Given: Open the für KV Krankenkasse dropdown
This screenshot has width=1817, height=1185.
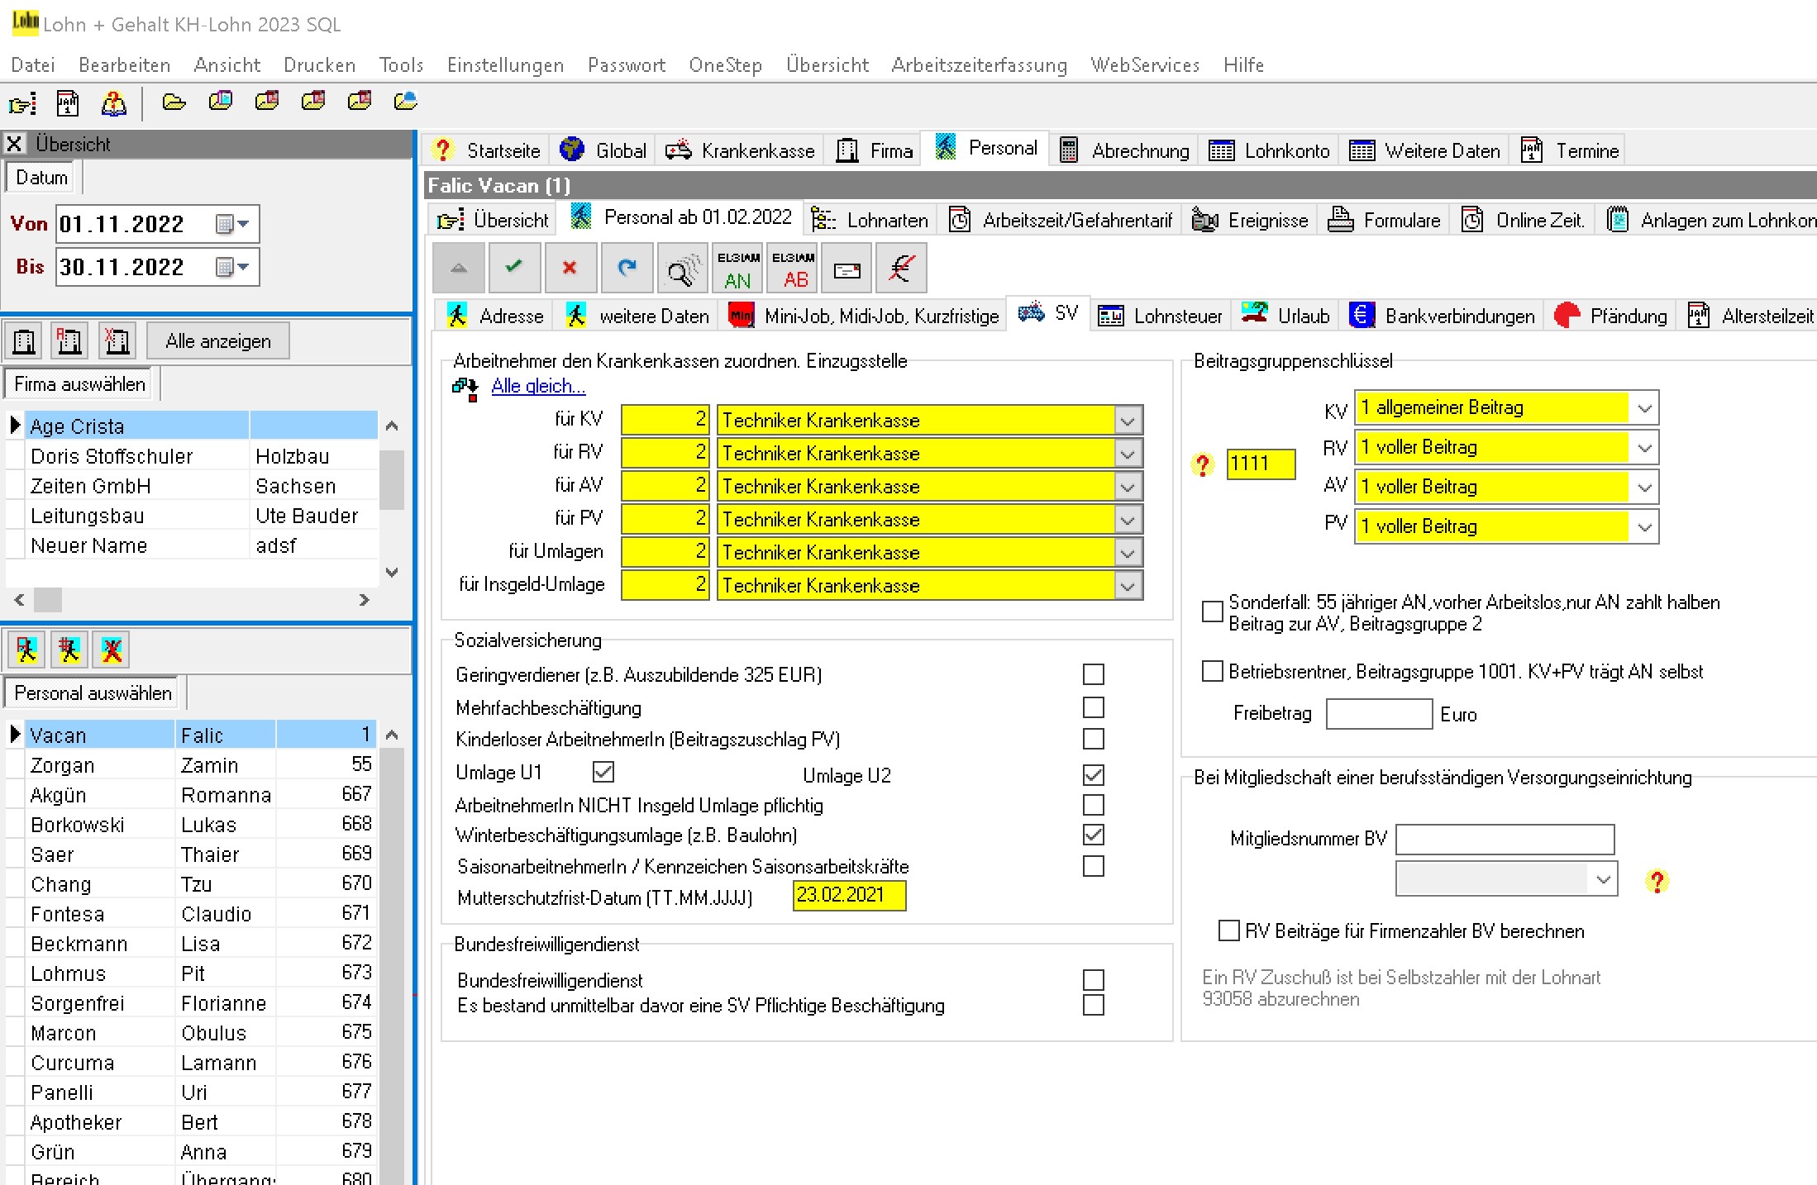Looking at the screenshot, I should [x=1128, y=421].
